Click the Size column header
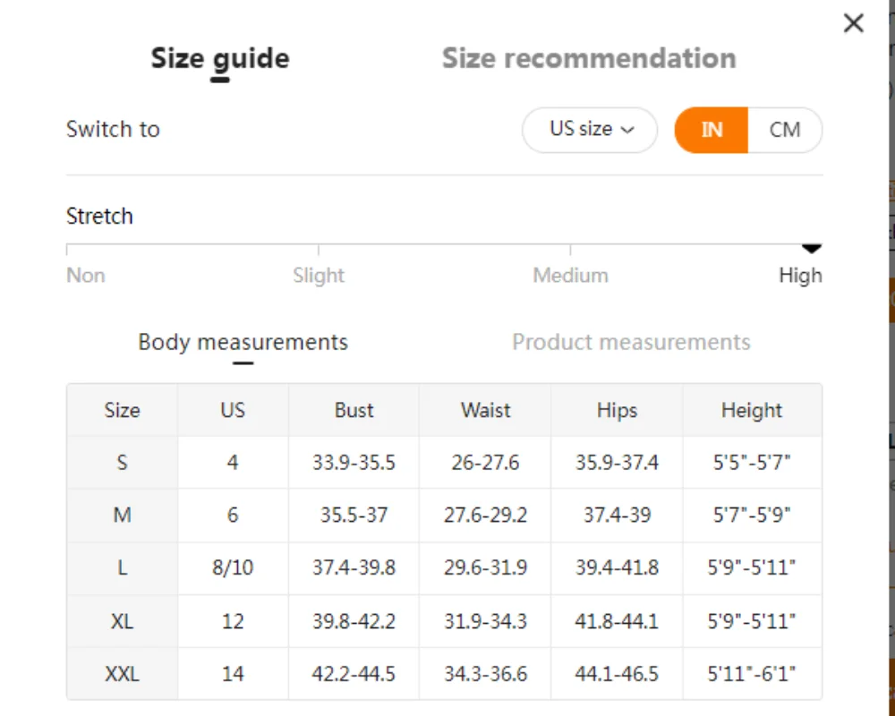 pyautogui.click(x=122, y=411)
